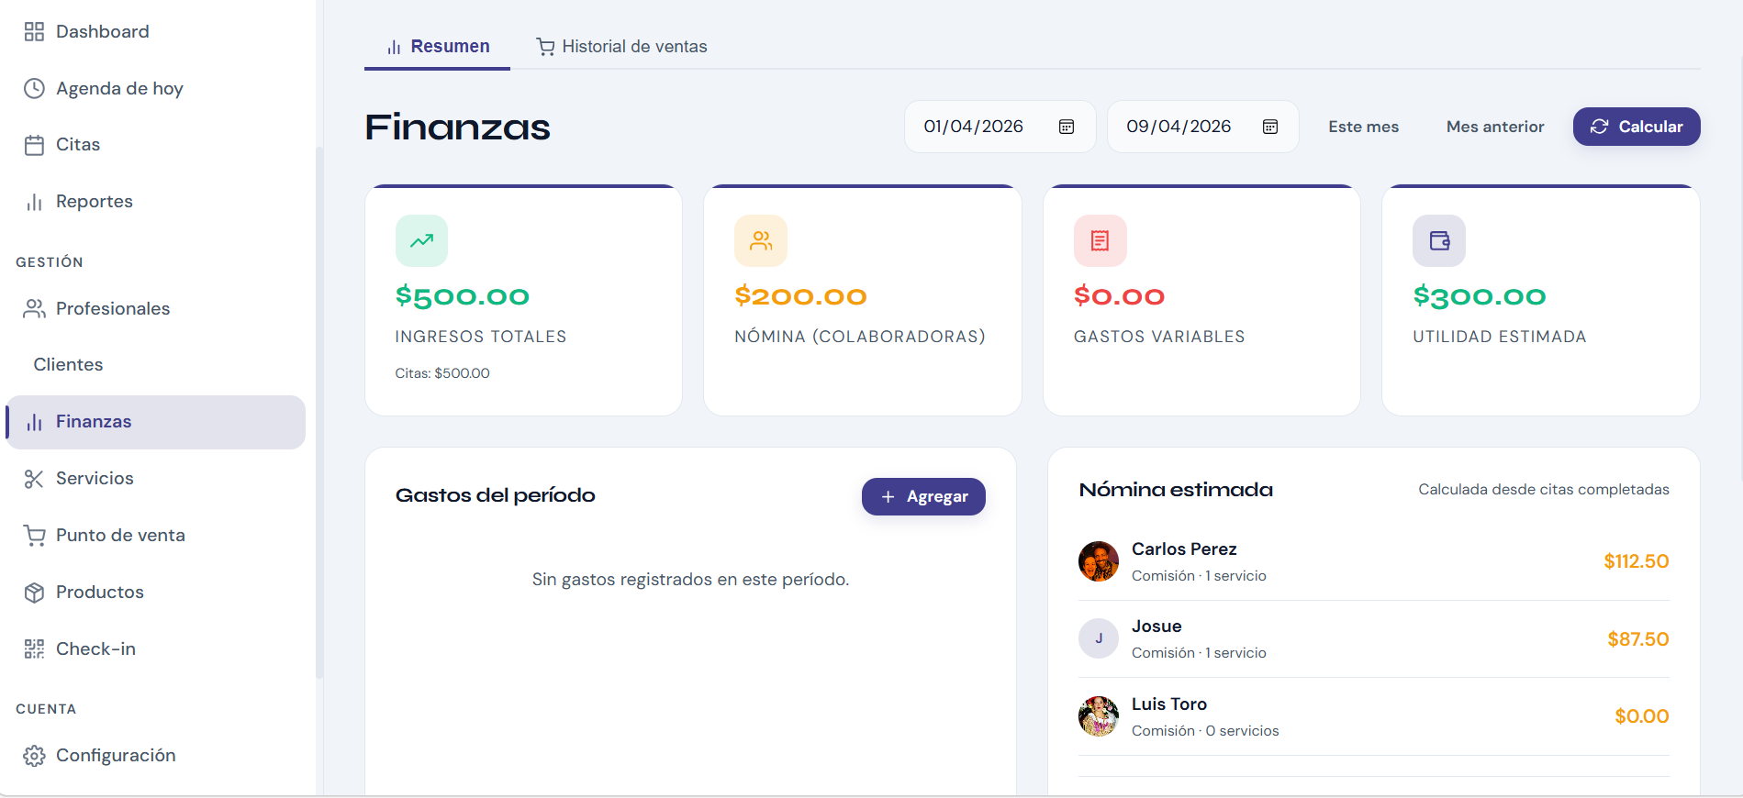This screenshot has width=1743, height=798.
Task: Click the Reportes chart icon
Action: click(x=34, y=201)
